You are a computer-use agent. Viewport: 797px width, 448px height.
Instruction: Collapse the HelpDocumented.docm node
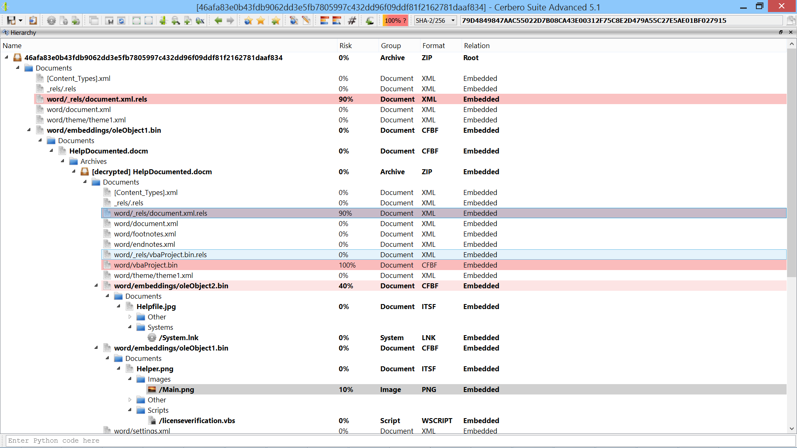51,151
